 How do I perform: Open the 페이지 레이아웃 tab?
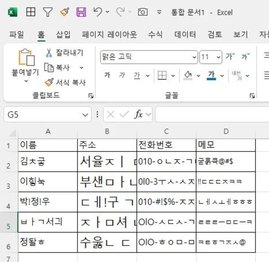109,35
